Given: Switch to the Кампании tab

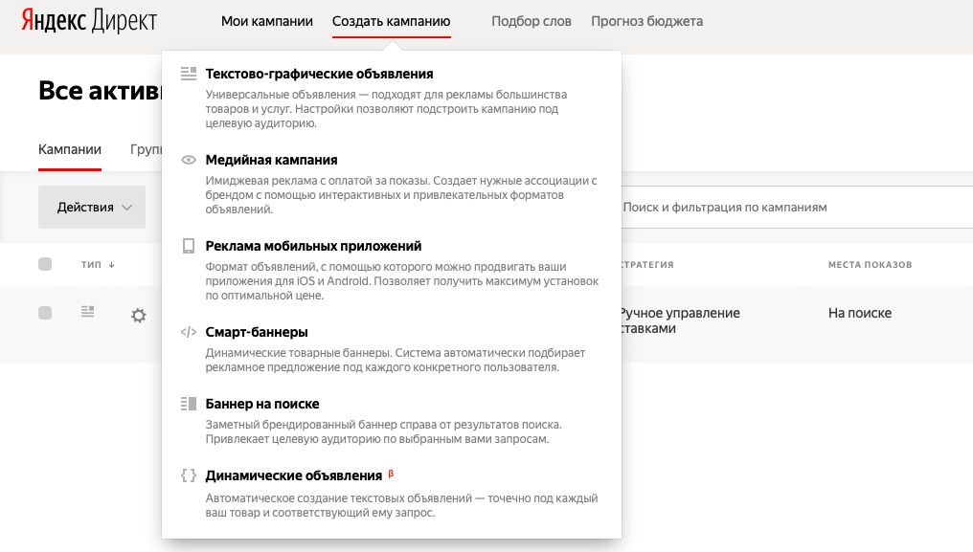Looking at the screenshot, I should pyautogui.click(x=69, y=149).
